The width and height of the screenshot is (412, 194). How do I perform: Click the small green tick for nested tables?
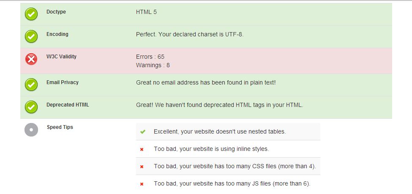tap(142, 132)
